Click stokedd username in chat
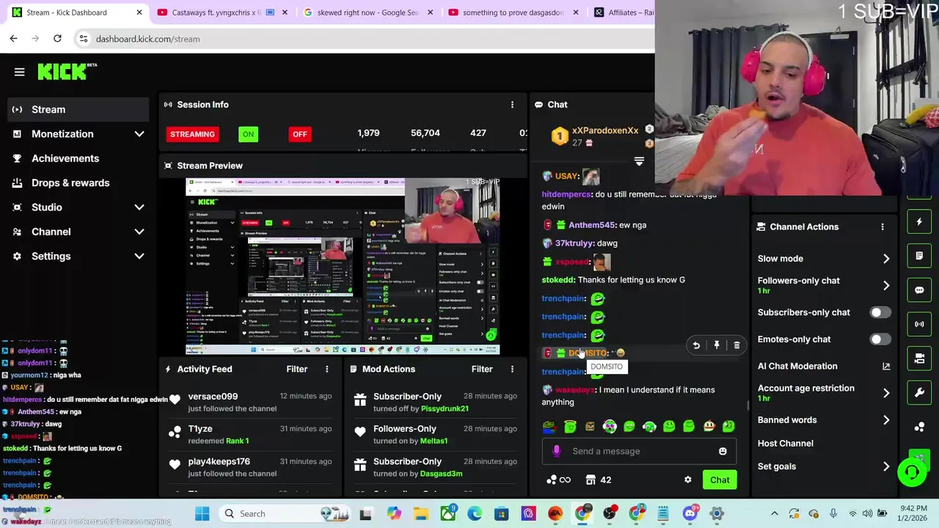This screenshot has height=528, width=939. point(558,279)
